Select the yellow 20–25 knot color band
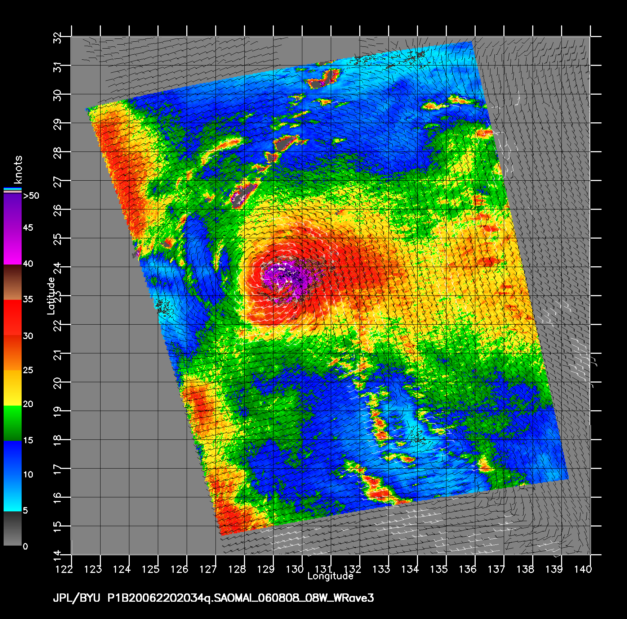627x619 pixels. click(x=13, y=388)
